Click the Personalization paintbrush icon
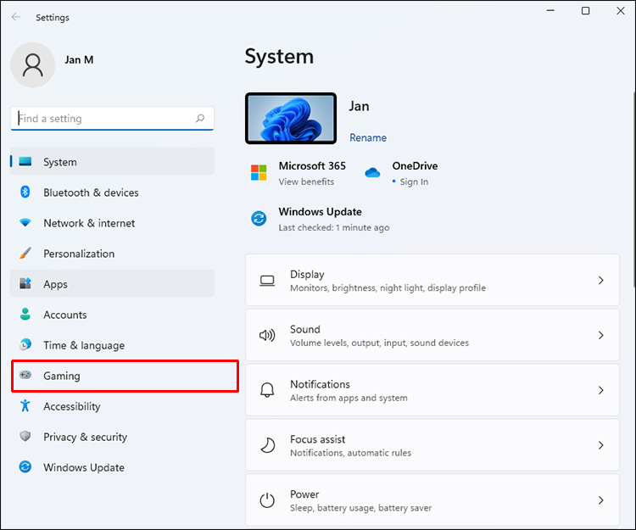 (x=25, y=253)
